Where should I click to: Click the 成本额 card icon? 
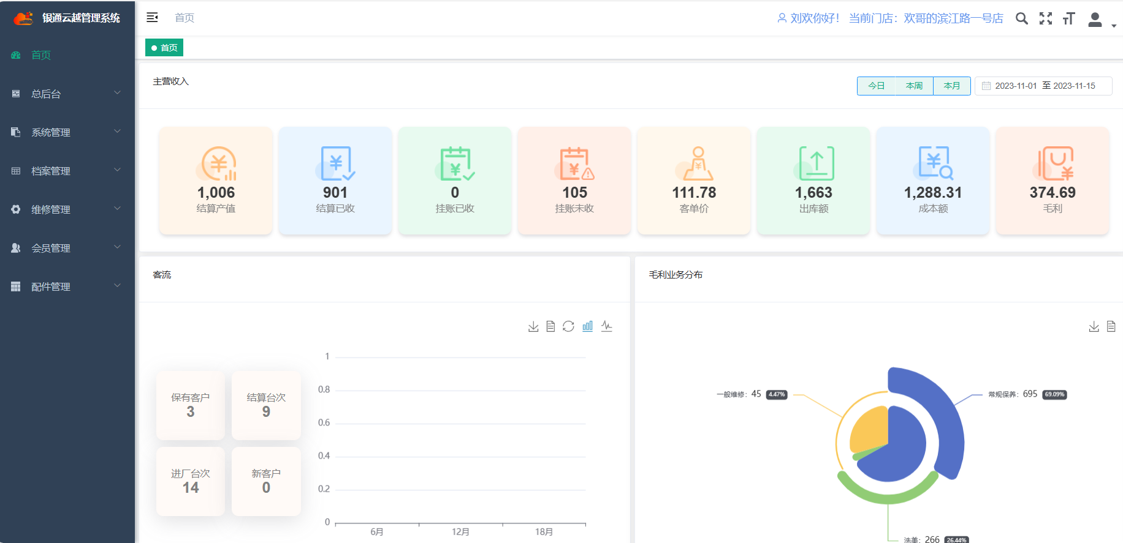click(934, 163)
